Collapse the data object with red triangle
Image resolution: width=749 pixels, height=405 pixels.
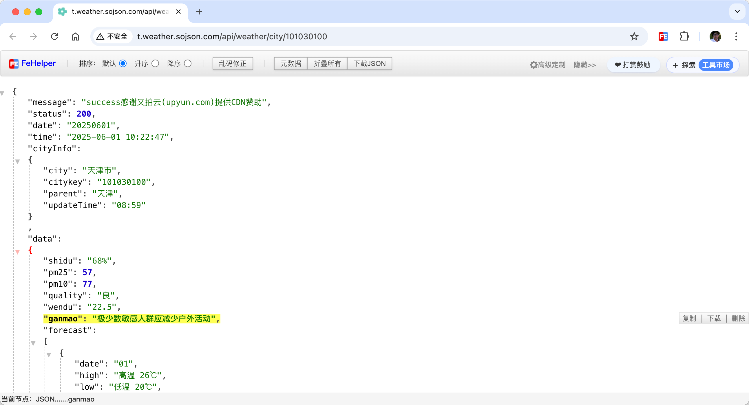tap(18, 252)
